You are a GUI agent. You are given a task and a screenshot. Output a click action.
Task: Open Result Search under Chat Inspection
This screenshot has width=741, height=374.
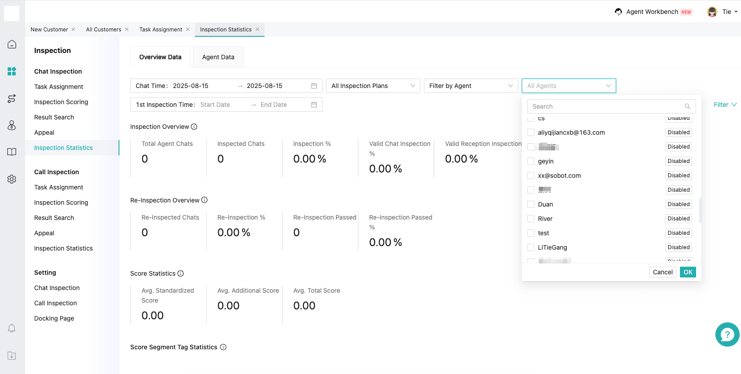click(54, 117)
